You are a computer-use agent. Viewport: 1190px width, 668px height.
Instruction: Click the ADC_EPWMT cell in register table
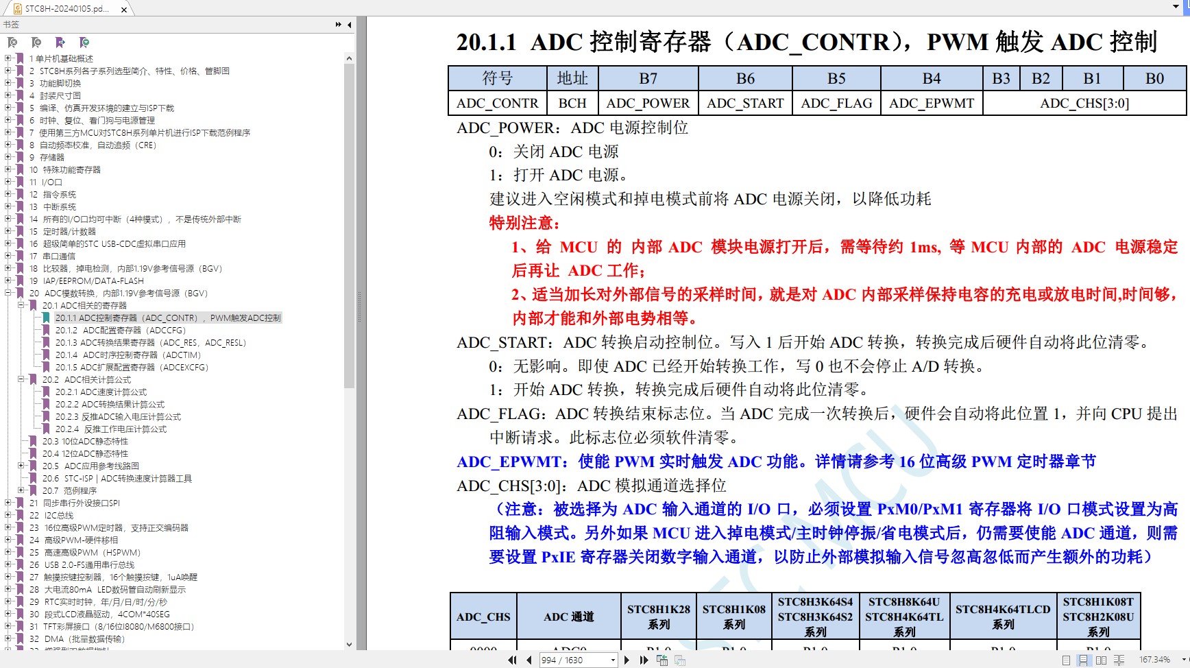pyautogui.click(x=932, y=103)
